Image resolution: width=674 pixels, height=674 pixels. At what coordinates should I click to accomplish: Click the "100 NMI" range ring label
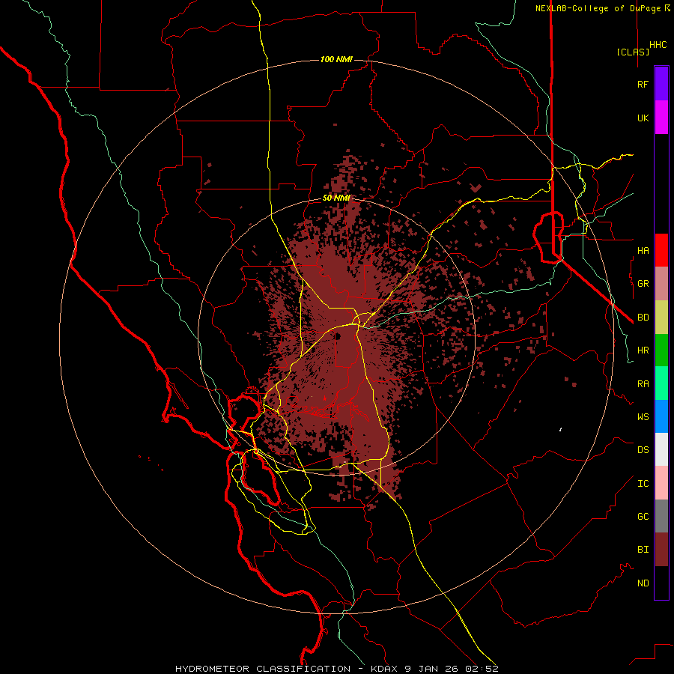[x=336, y=59]
